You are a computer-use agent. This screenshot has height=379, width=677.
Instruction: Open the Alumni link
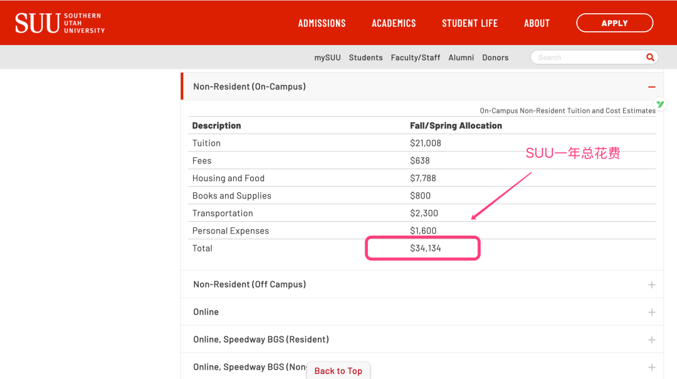[461, 58]
